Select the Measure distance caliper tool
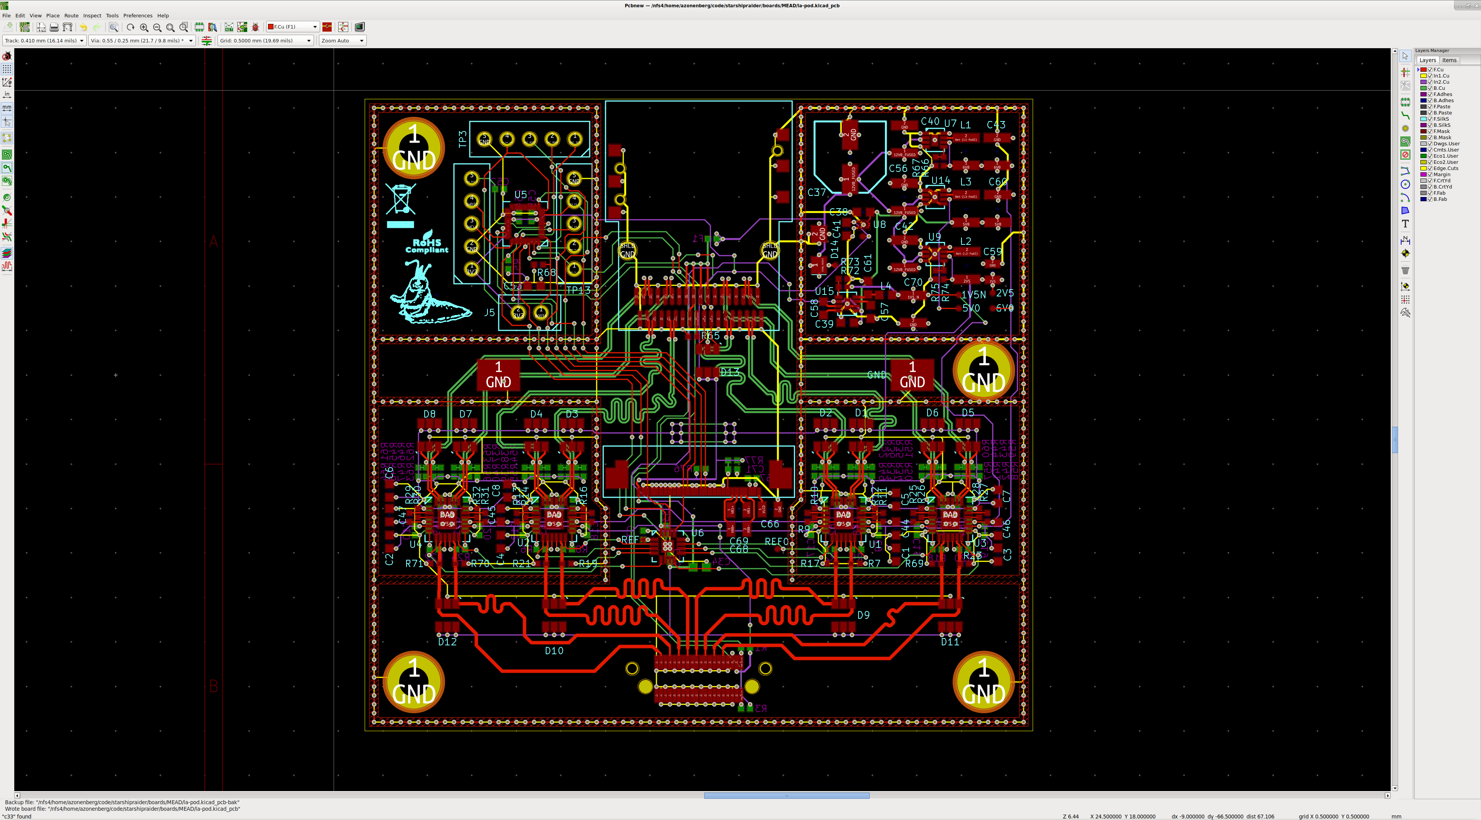Viewport: 1481px width, 820px height. coord(1405,313)
